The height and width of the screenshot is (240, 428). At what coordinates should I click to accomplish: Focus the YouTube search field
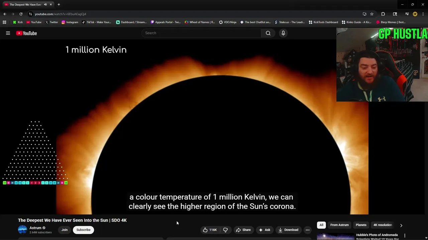point(202,33)
